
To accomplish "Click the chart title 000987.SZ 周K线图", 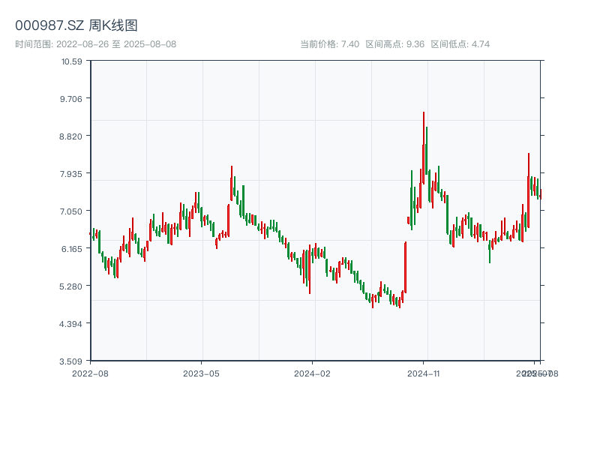I will 76,25.
